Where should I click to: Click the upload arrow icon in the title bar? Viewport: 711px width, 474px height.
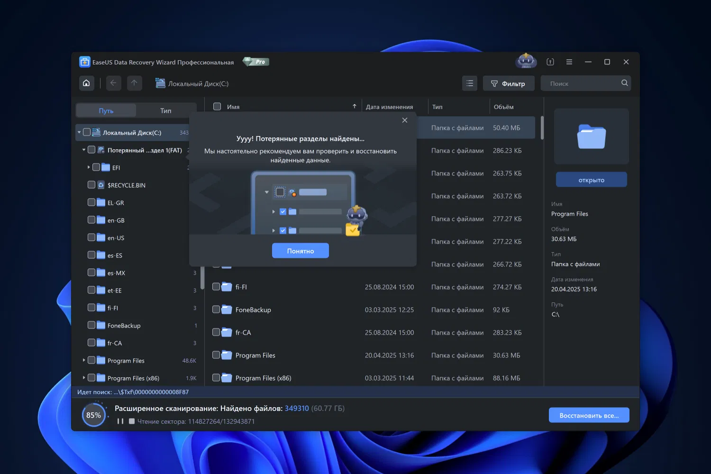(550, 62)
